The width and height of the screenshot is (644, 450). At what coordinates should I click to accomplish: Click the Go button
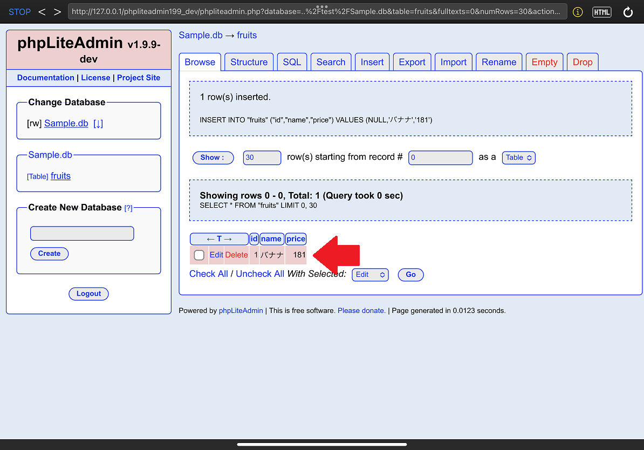(x=410, y=275)
